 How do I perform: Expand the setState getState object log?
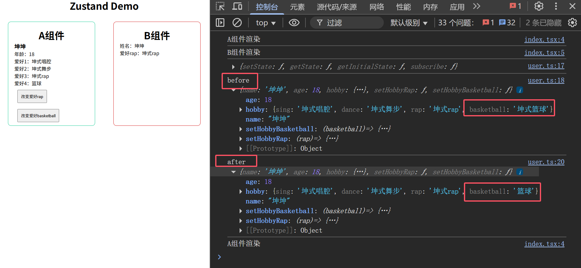click(x=233, y=67)
